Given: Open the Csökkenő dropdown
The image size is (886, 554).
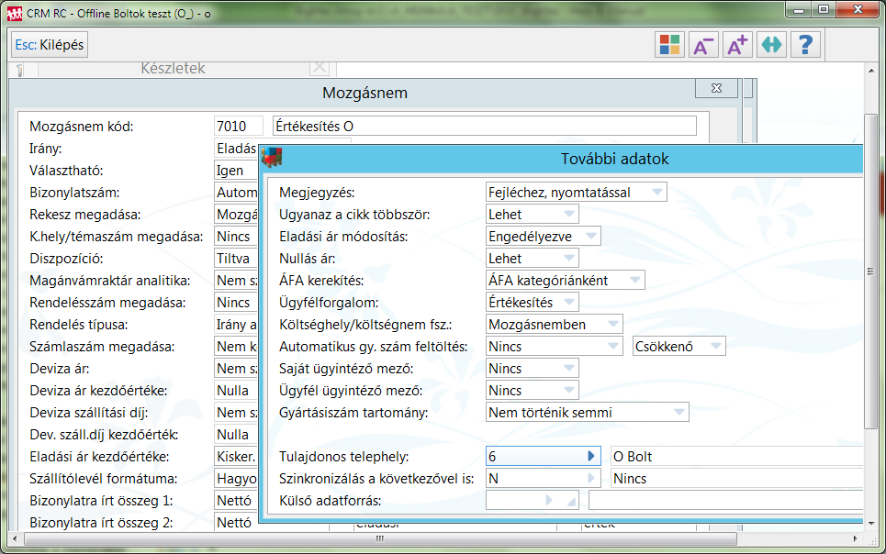Looking at the screenshot, I should (716, 346).
